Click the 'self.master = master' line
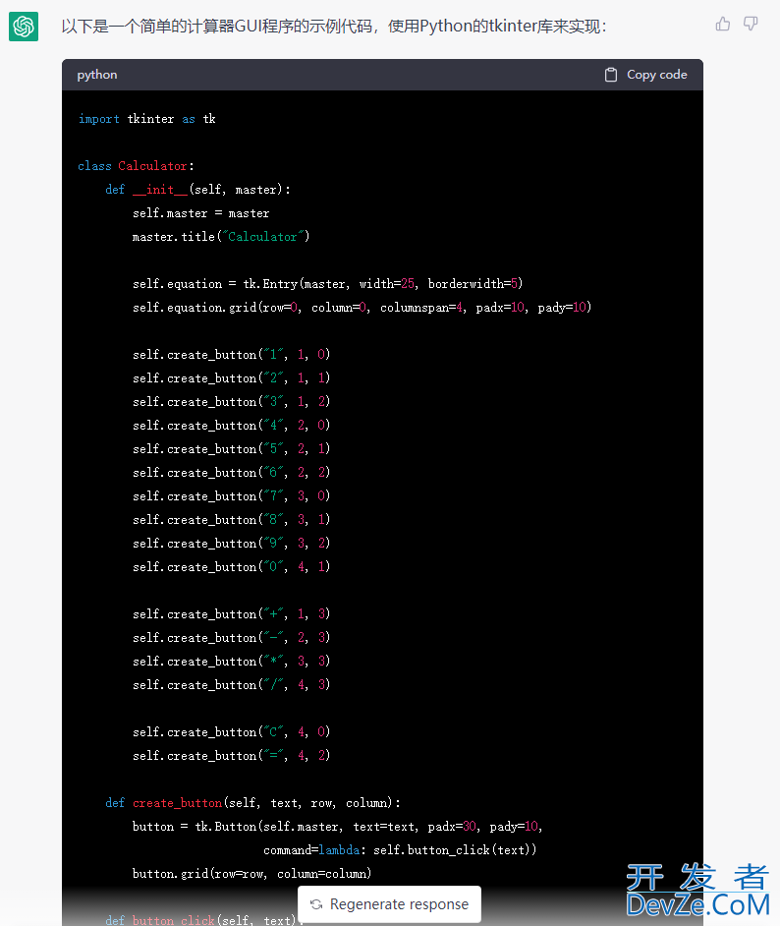Screen dimensions: 780x926 point(200,213)
